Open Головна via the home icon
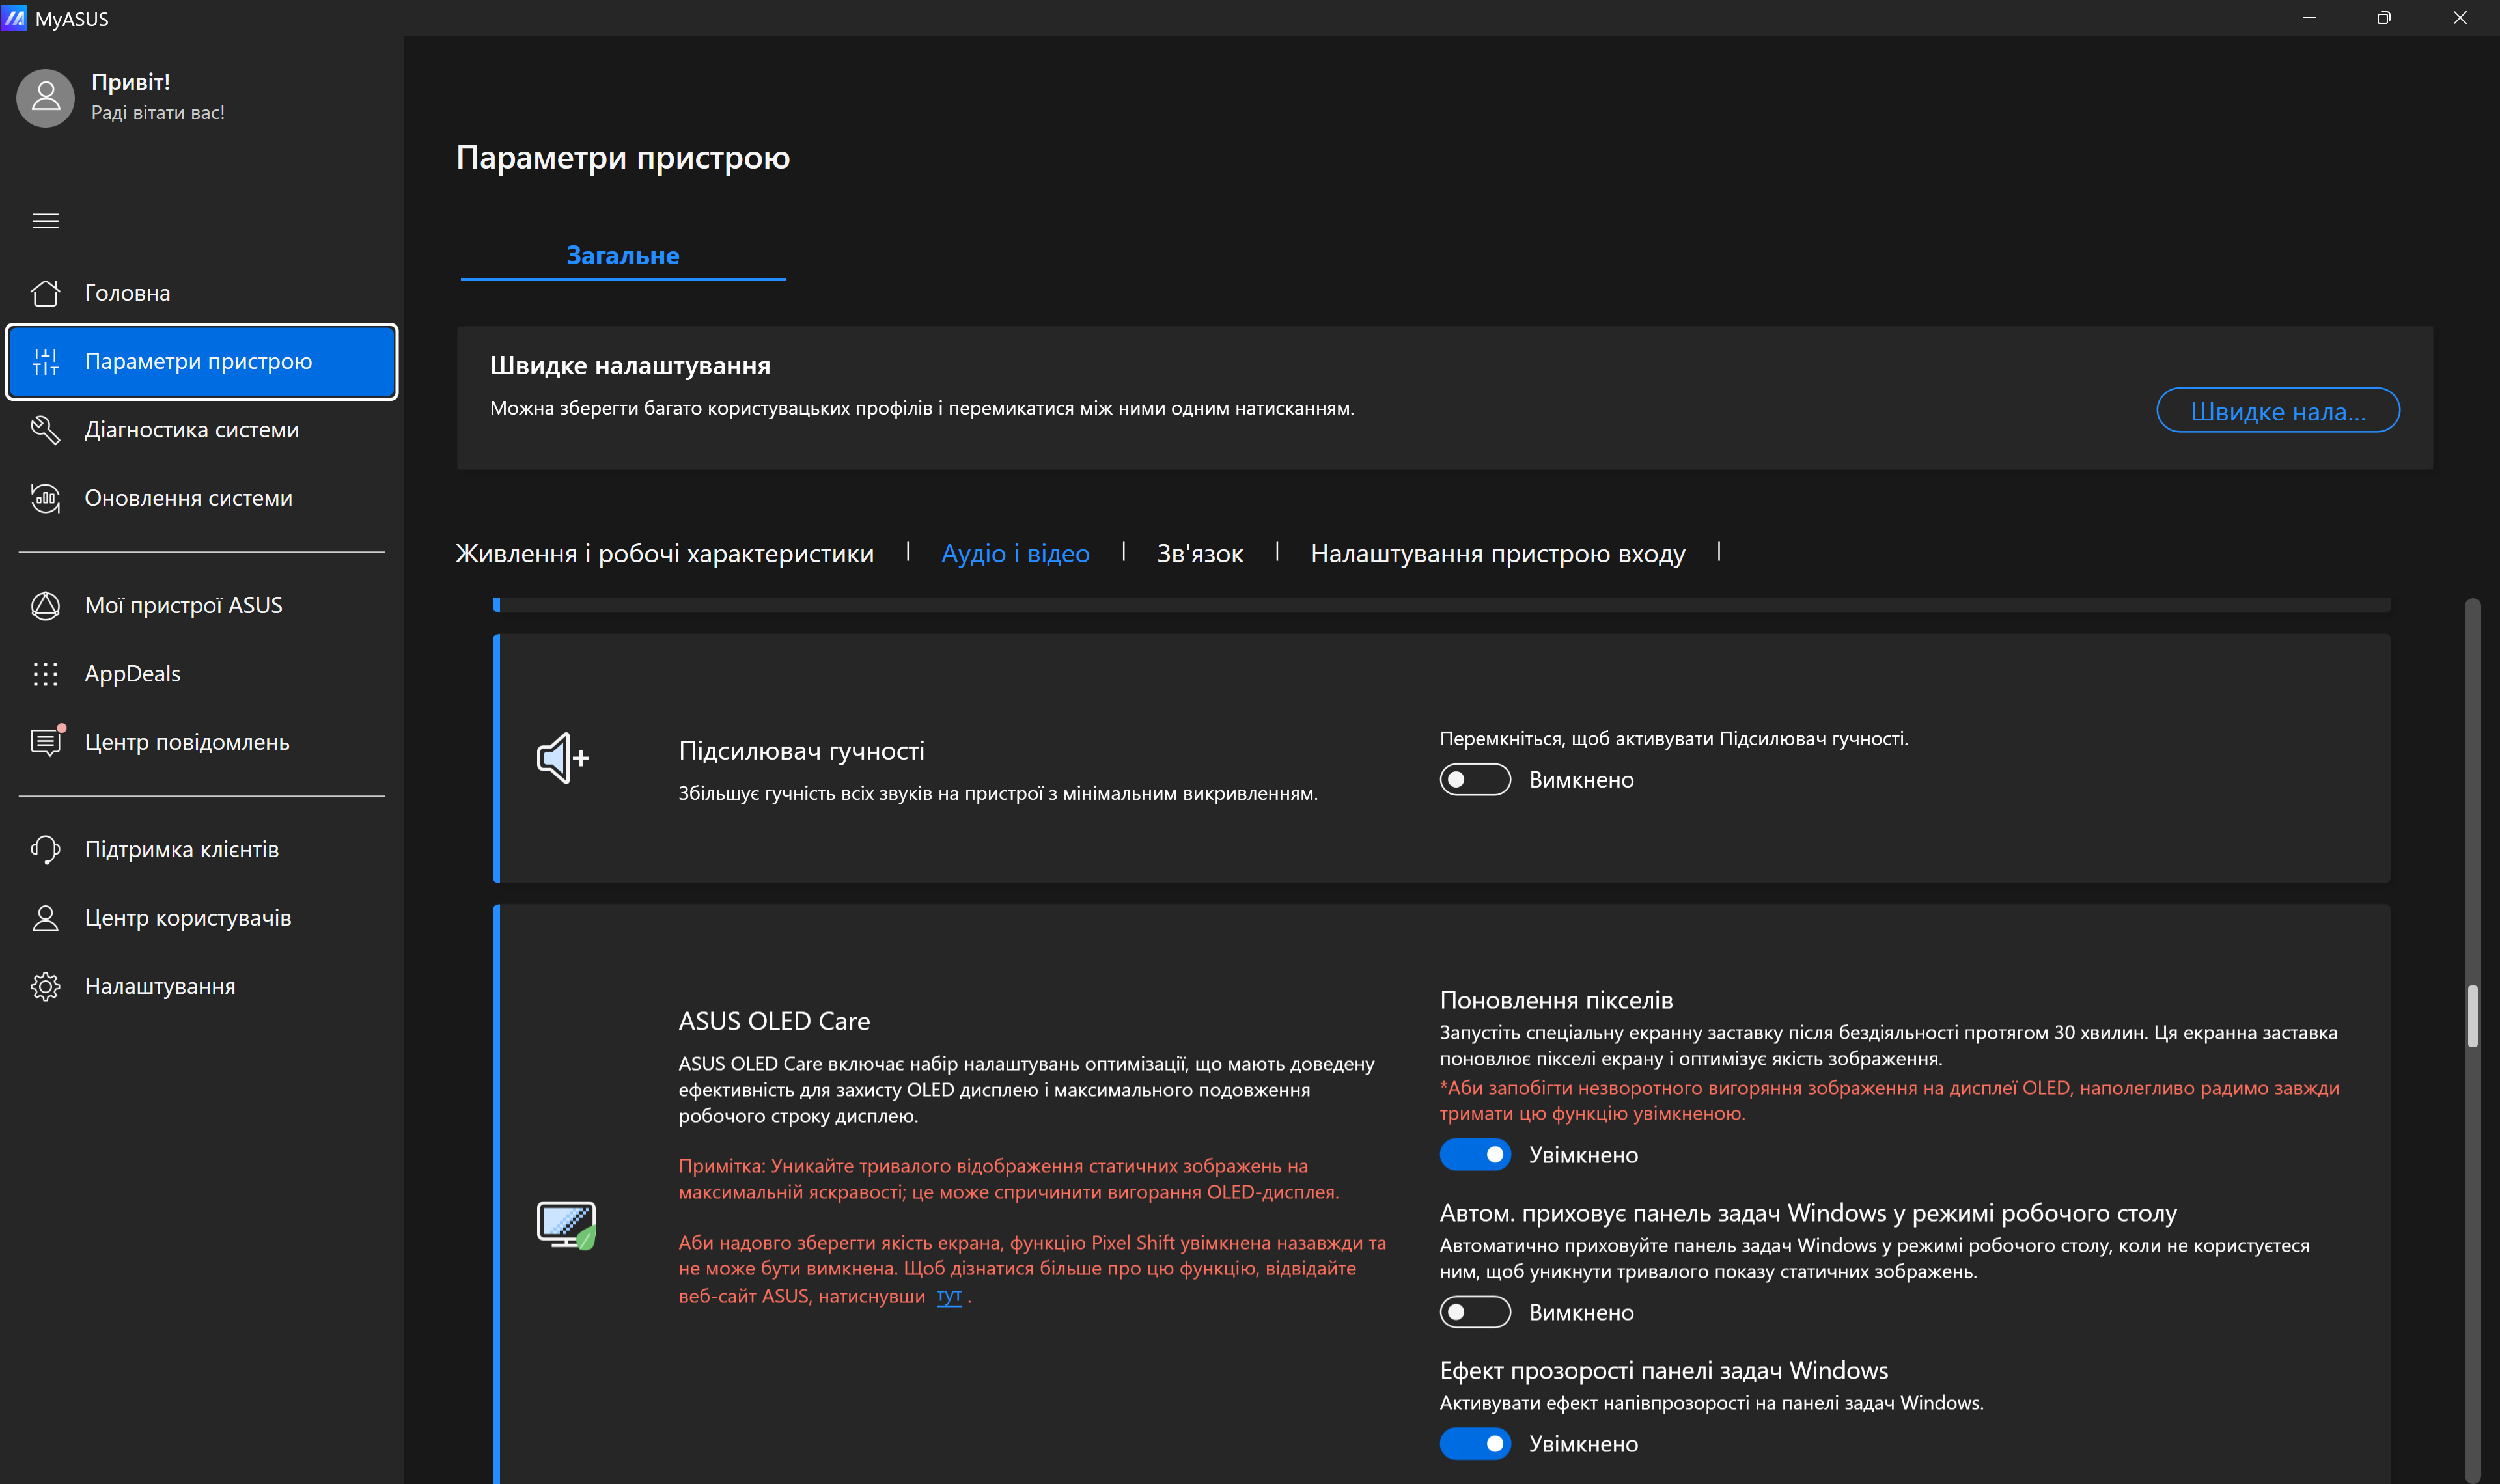 pyautogui.click(x=45, y=293)
